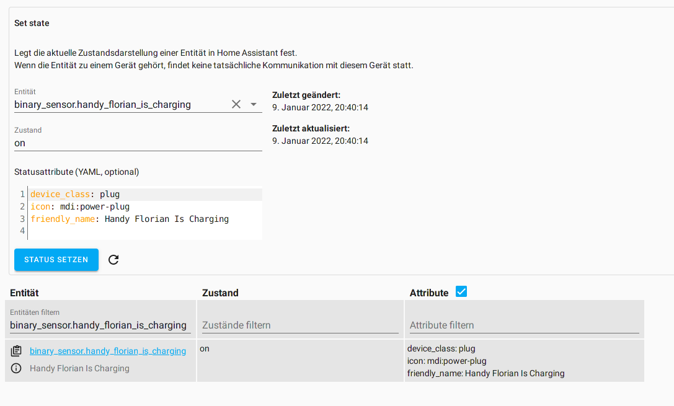Toggle the Attribute column checkbox

coord(461,291)
